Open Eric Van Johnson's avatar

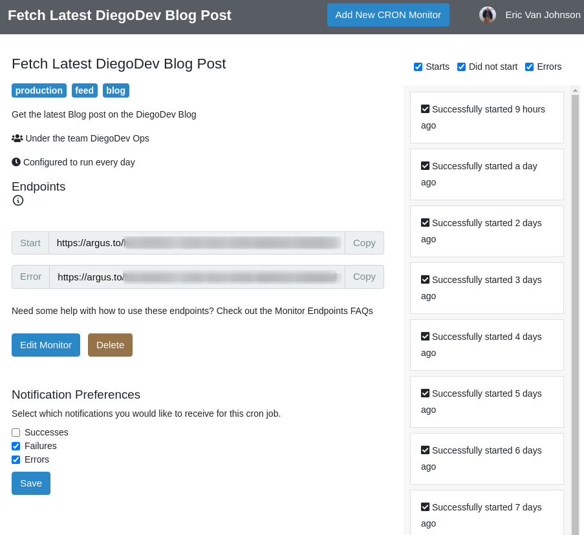[x=487, y=15]
